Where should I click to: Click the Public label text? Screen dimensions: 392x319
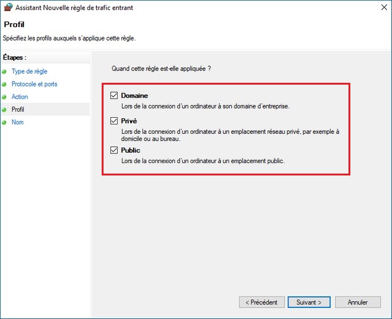130,150
